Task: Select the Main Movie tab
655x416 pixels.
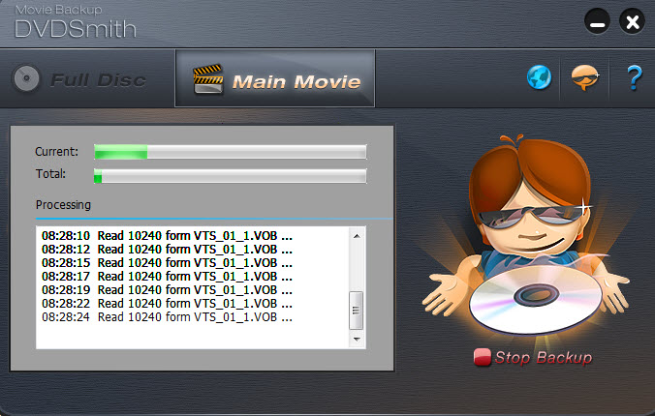Action: click(x=275, y=78)
